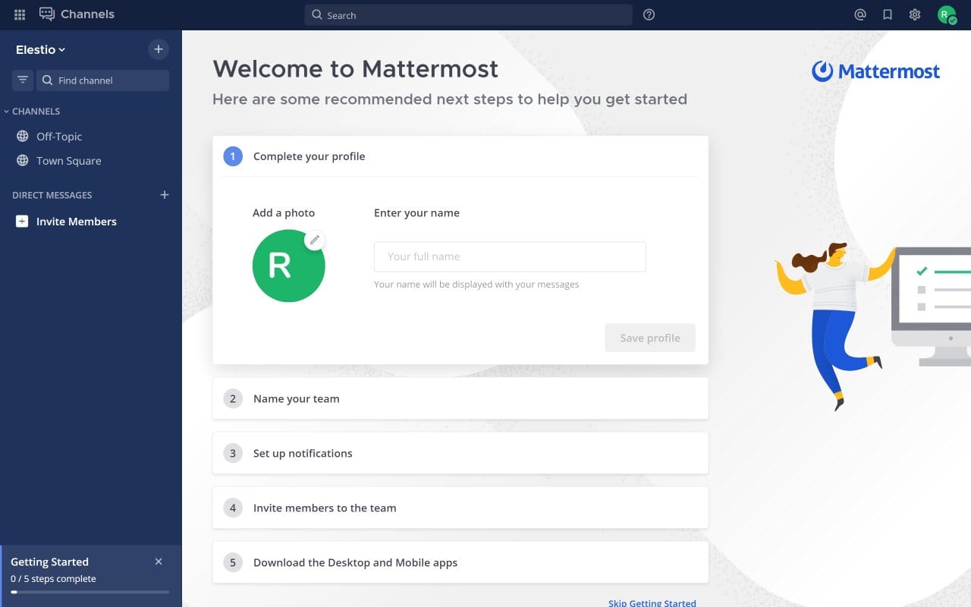Select the Channels icon in the top bar
This screenshot has width=971, height=607.
47,14
